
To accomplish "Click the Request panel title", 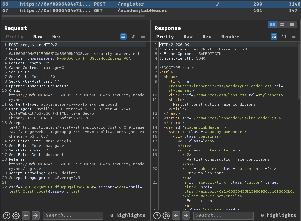I will click(x=15, y=28).
